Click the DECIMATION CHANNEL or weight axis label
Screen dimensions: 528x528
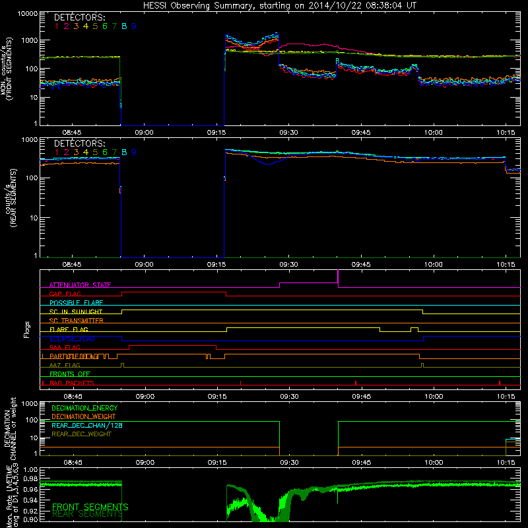[10, 428]
